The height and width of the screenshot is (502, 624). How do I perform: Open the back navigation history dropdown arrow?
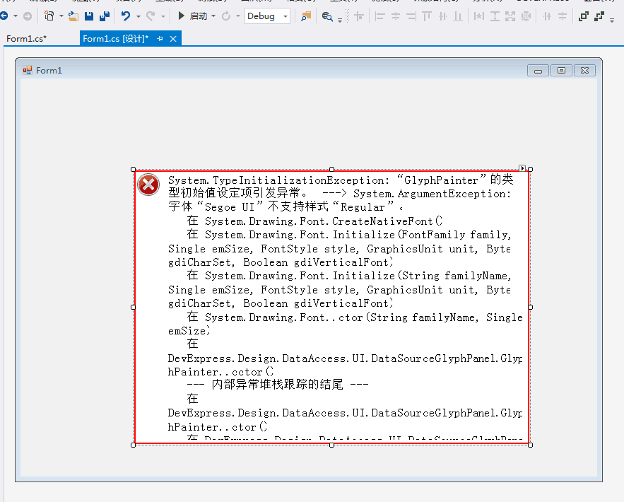click(x=16, y=16)
